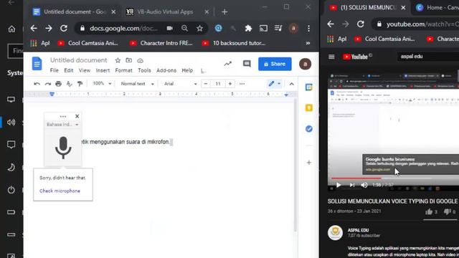Start voice typing with the microphone
Viewport: 459px width, 258px height.
(63, 148)
